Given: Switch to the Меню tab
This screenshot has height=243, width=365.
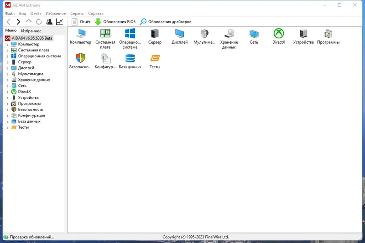Looking at the screenshot, I should click(11, 30).
